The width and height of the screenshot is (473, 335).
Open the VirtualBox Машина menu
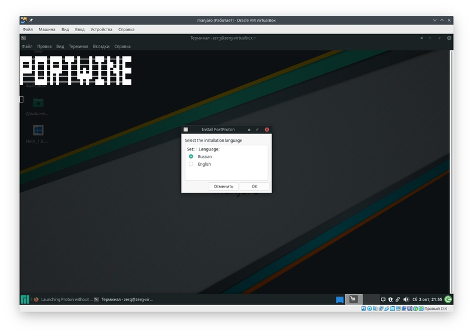(47, 29)
